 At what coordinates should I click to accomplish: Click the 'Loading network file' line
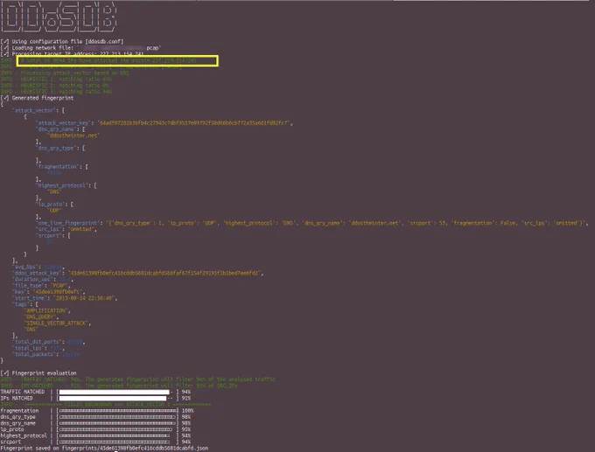(x=80, y=48)
